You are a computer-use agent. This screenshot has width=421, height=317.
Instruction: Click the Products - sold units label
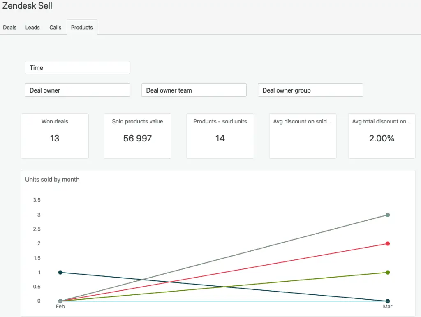[220, 121]
